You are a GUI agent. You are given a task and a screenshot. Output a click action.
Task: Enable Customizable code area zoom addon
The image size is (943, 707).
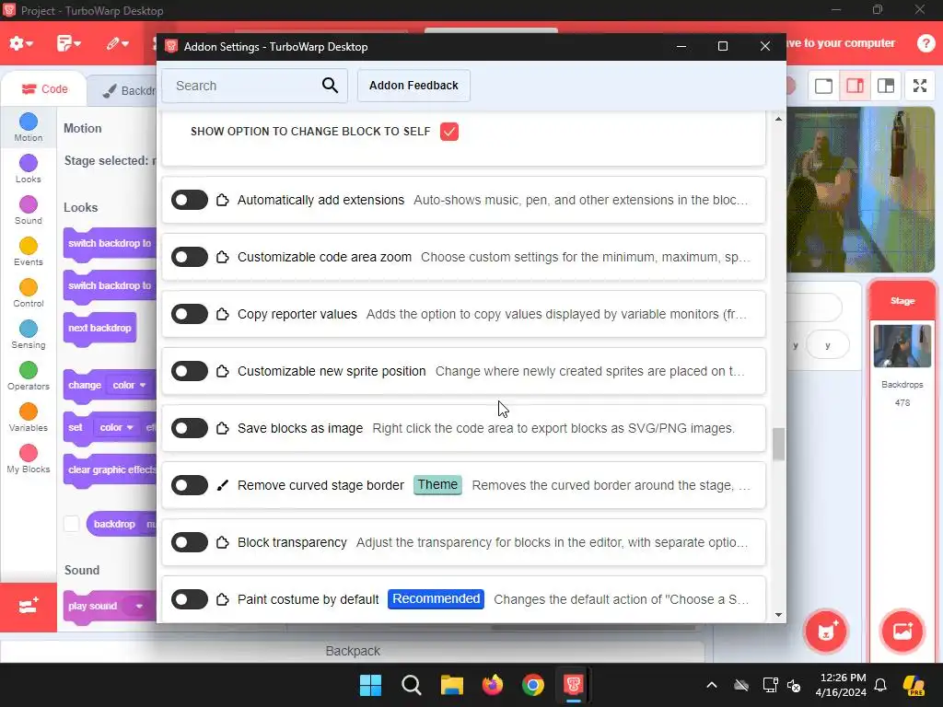[190, 257]
